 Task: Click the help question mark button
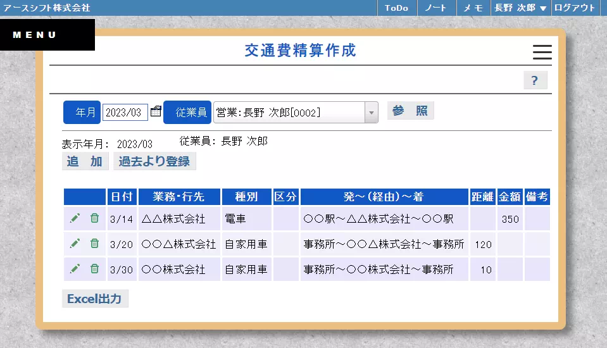535,80
